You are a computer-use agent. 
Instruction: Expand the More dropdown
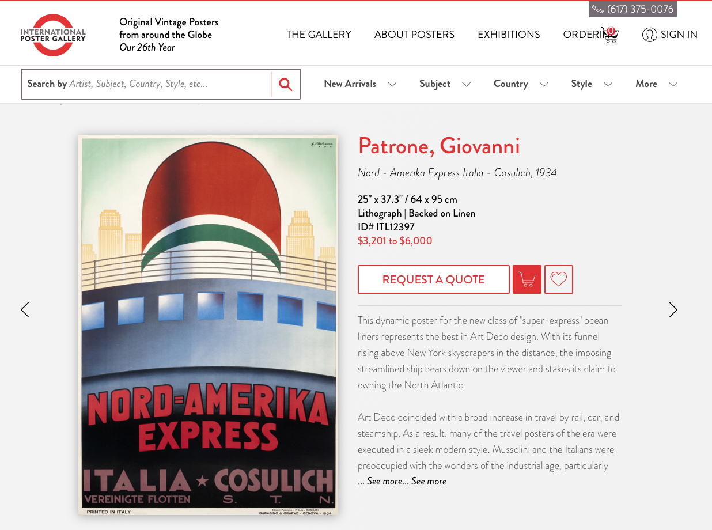coord(656,84)
